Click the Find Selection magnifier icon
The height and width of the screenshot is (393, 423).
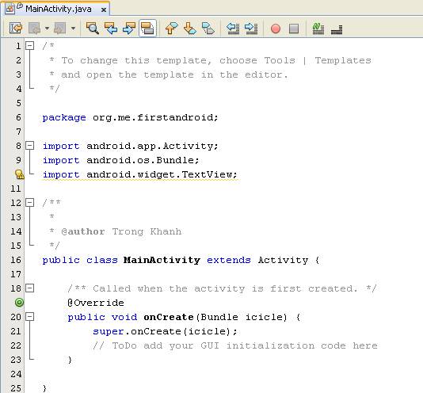tap(92, 28)
